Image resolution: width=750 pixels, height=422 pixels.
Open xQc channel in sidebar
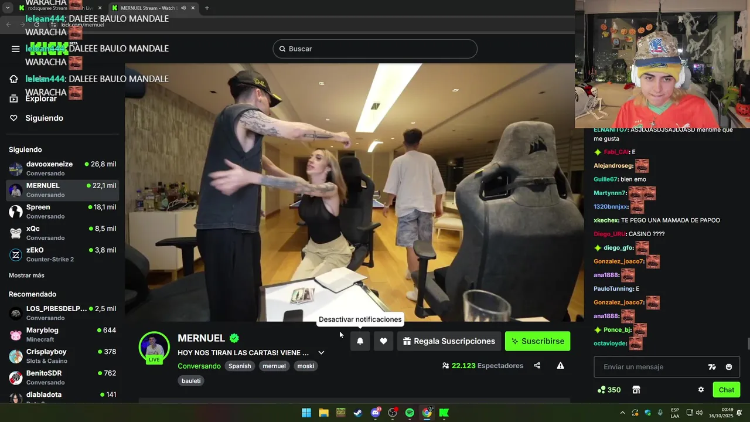click(62, 233)
